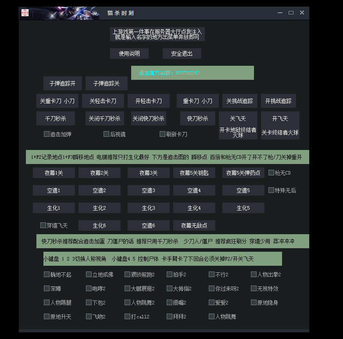This screenshot has height=339, width=343.
Task: Toggle the 原地隐身 checkbox
Action: (254, 303)
